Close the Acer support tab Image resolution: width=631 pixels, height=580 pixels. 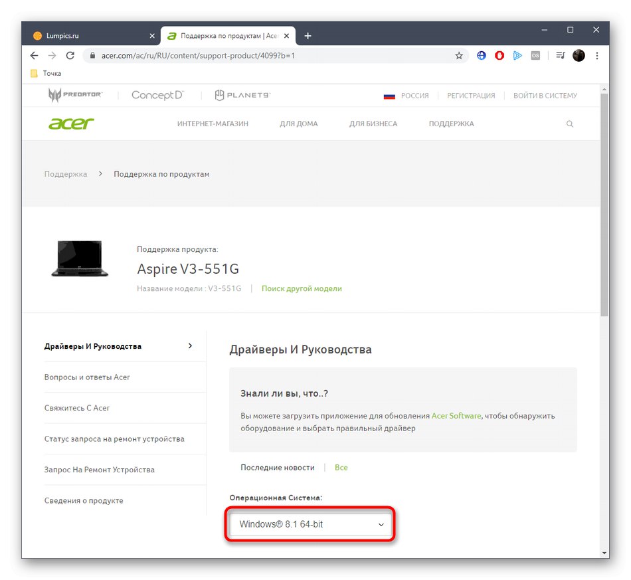[x=286, y=36]
